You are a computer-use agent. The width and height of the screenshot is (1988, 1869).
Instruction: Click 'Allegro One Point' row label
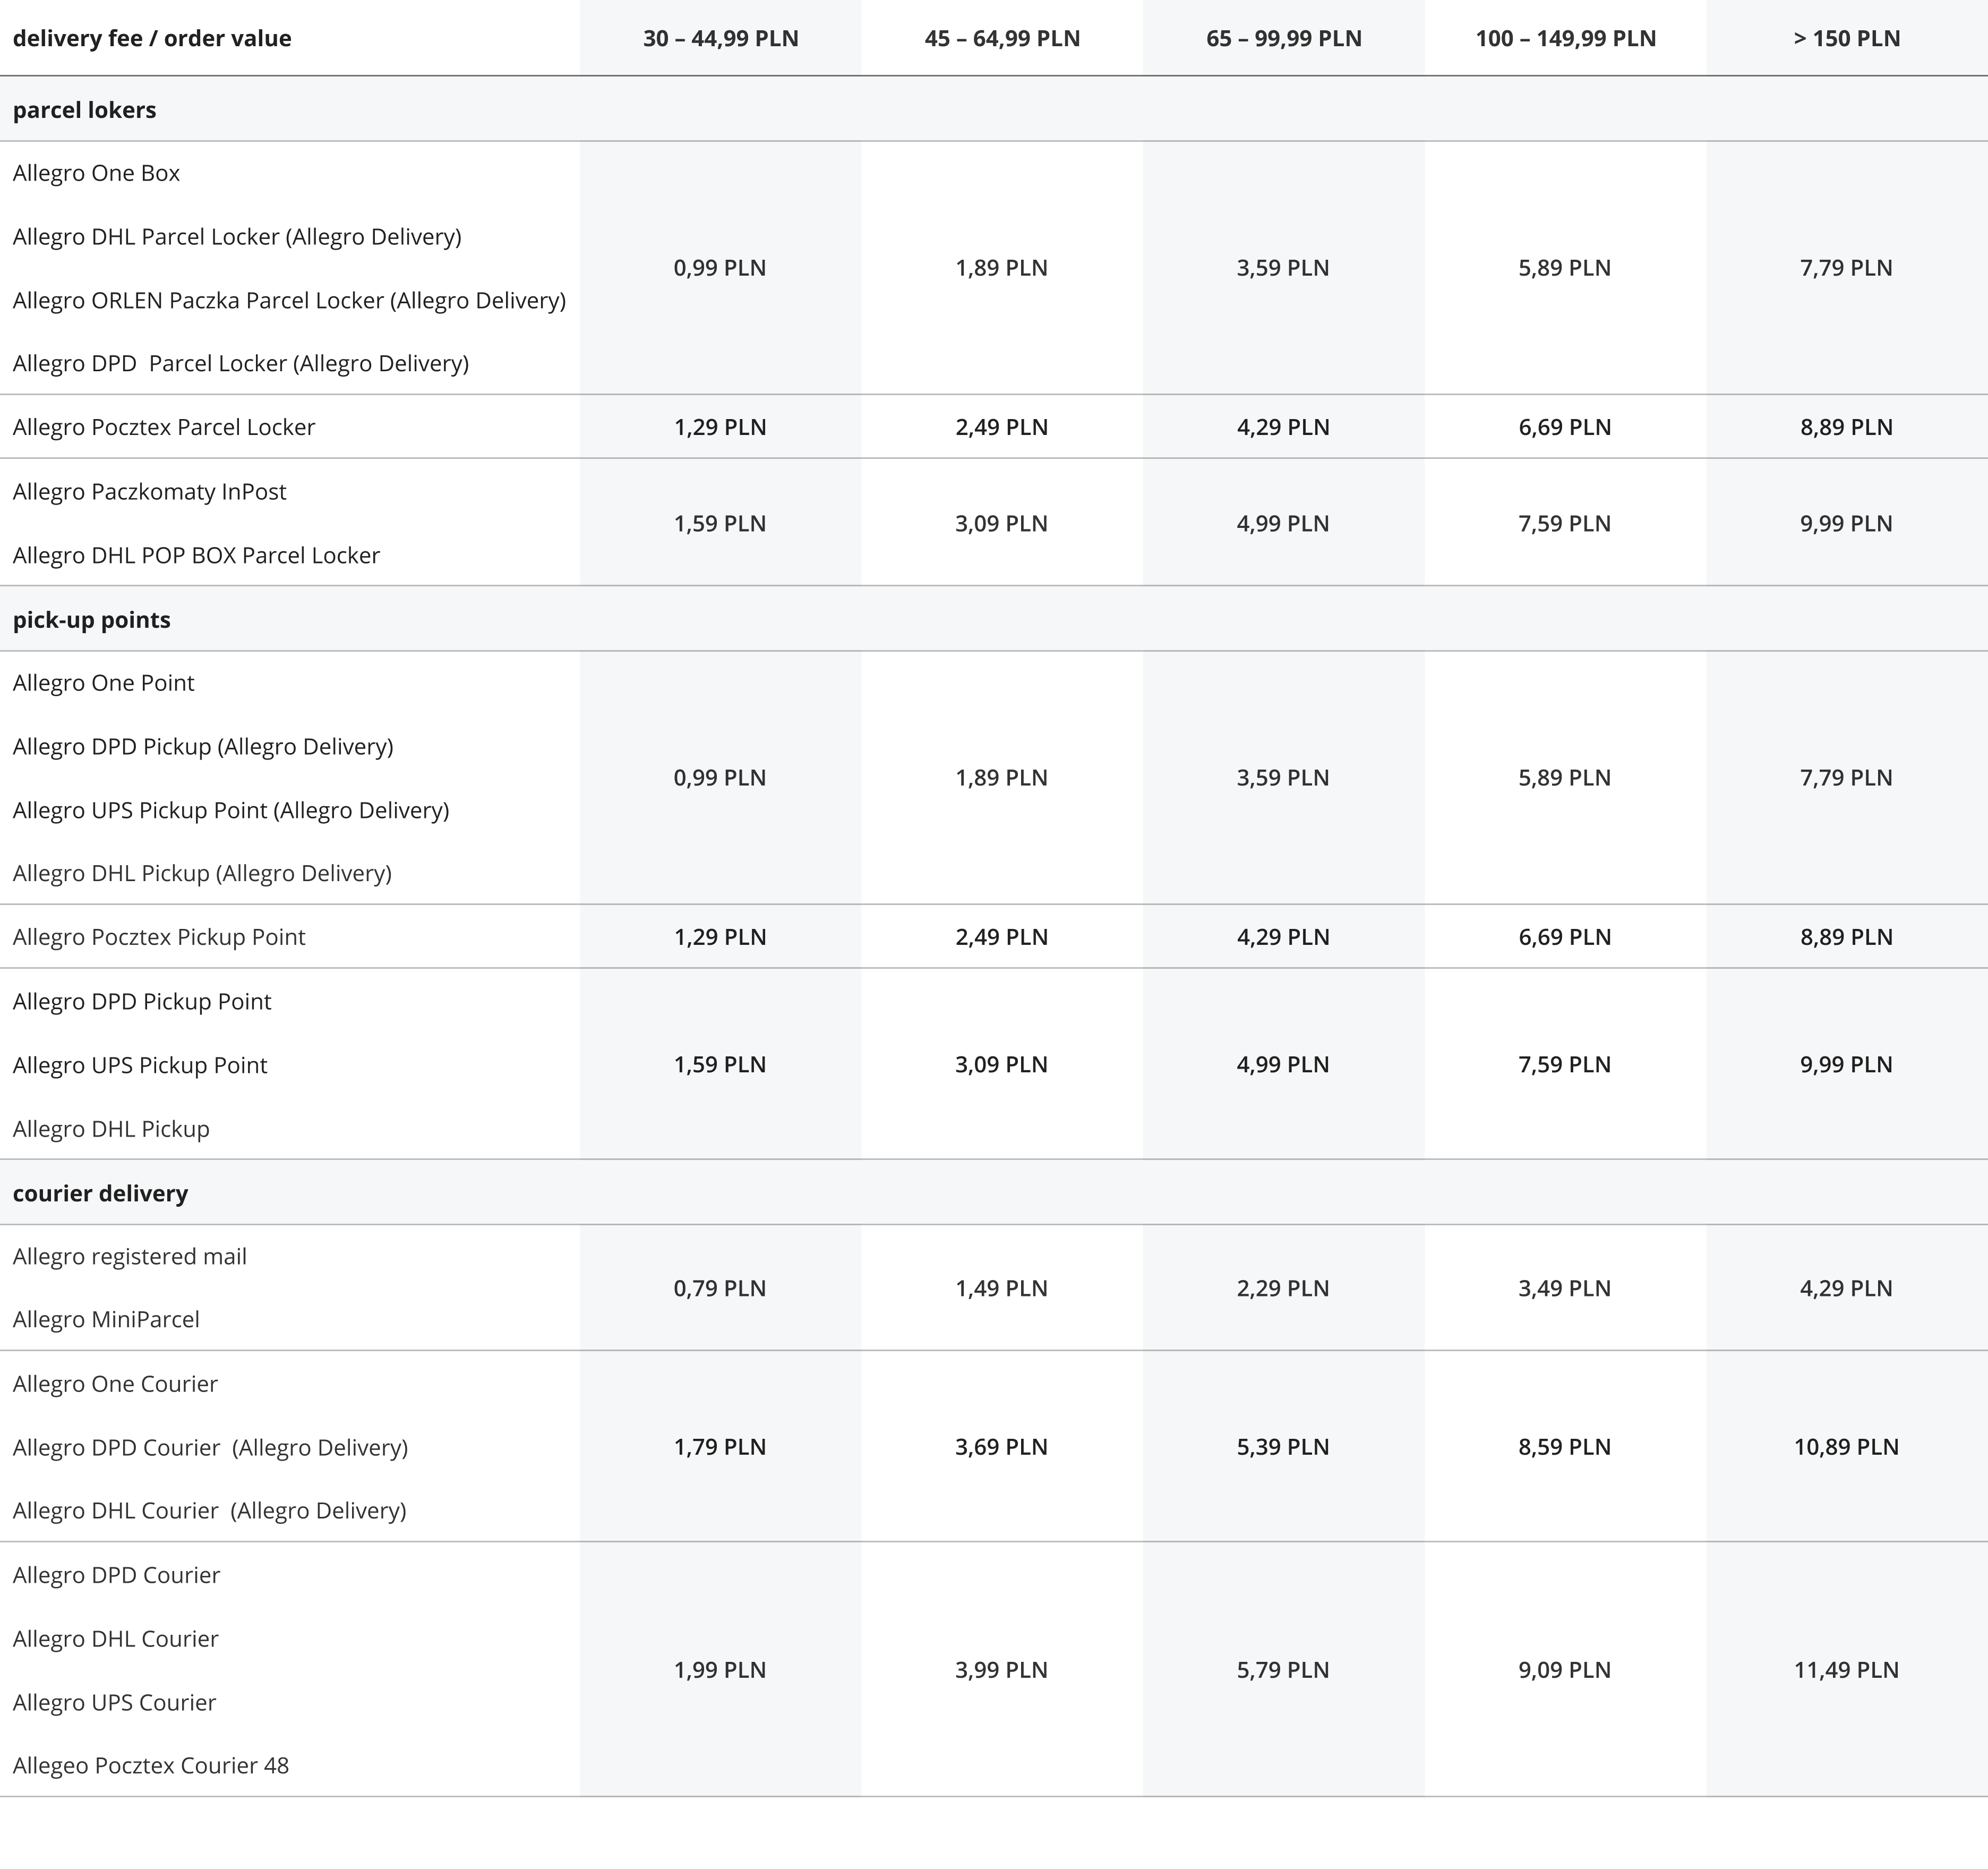point(104,683)
